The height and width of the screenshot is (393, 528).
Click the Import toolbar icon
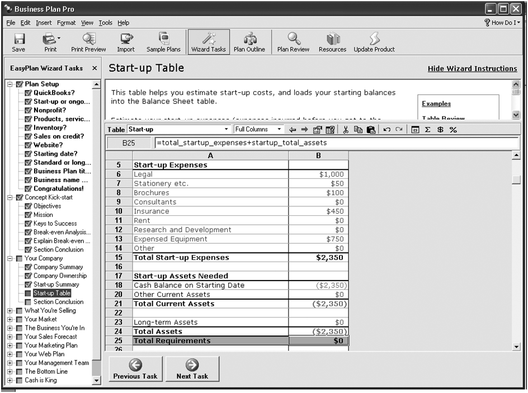pos(126,42)
